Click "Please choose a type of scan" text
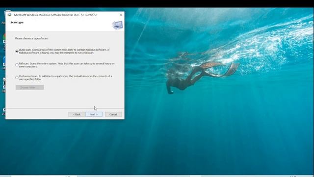The image size is (314, 177). (x=31, y=38)
